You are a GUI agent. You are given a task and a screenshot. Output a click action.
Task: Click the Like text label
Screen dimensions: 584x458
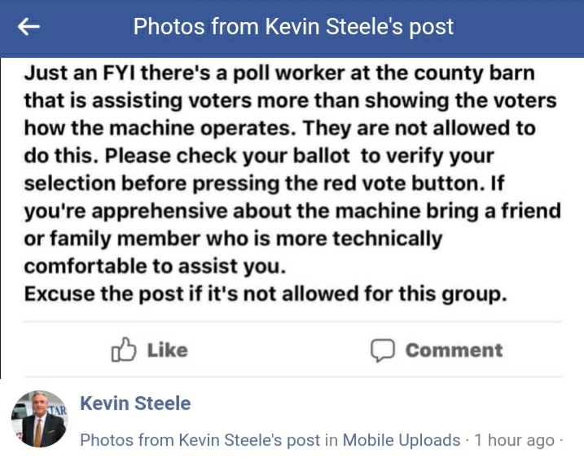pyautogui.click(x=168, y=350)
